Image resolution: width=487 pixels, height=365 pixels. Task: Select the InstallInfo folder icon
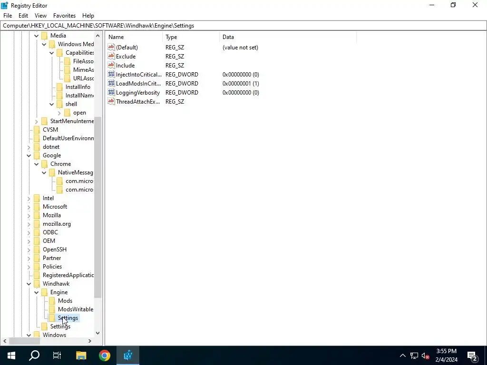59,87
